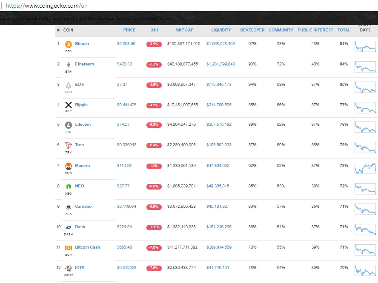This screenshot has height=283, width=378.
Task: Click Bitcoin Cash market cap $11,277,711,382
Action: (x=182, y=247)
